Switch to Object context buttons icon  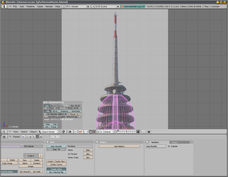(x=34, y=137)
